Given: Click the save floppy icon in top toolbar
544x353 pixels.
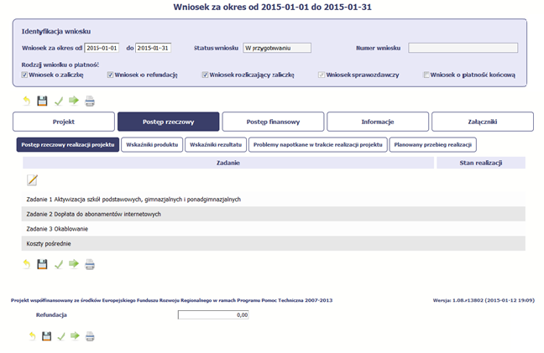Looking at the screenshot, I should [42, 101].
